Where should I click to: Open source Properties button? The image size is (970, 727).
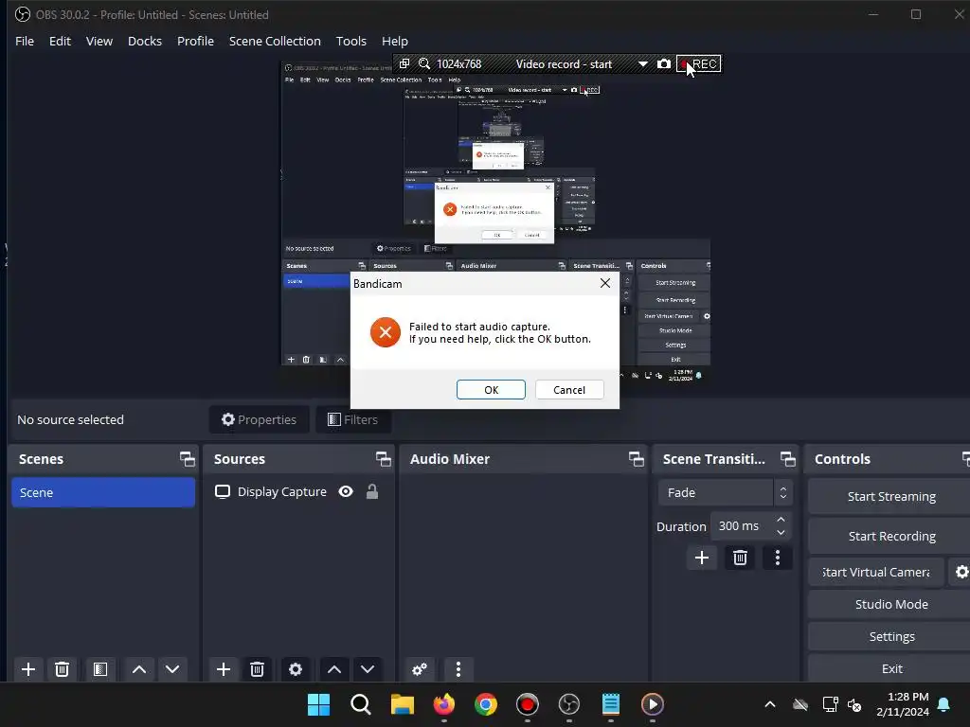pyautogui.click(x=260, y=419)
